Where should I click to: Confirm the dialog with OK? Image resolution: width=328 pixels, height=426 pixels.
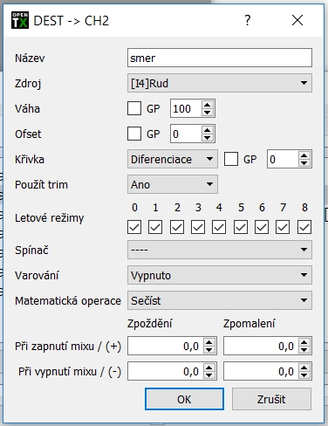[x=184, y=399]
